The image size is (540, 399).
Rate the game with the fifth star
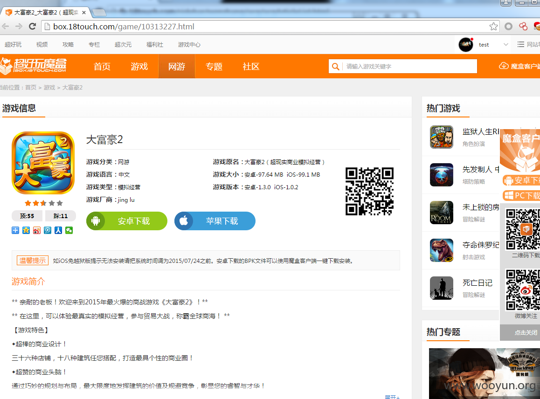pos(60,203)
